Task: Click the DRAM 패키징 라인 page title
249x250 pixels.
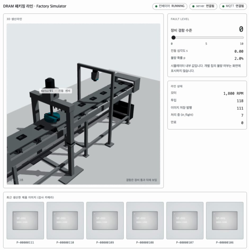Action: tap(35, 6)
